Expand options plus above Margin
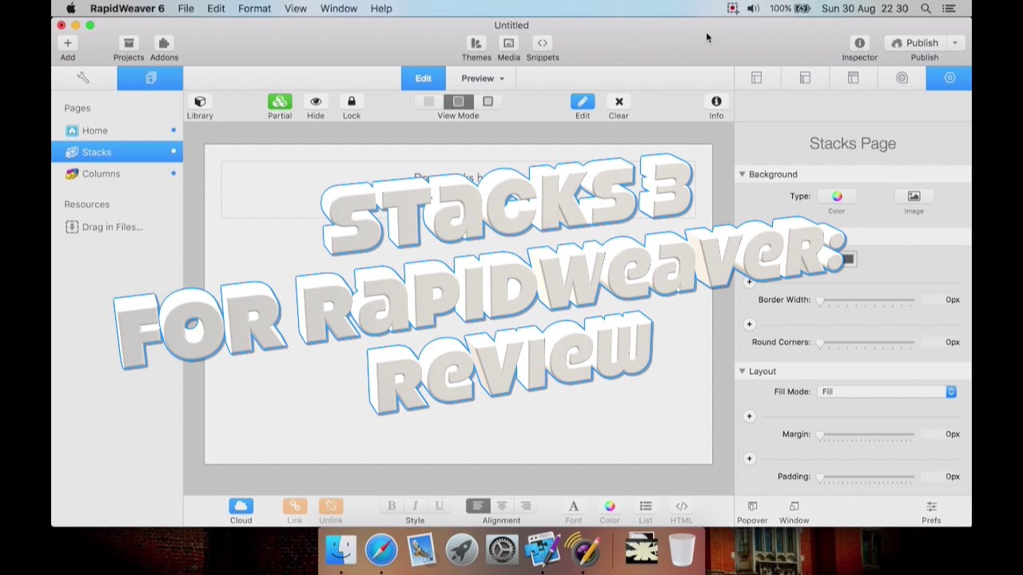The image size is (1023, 575). click(x=749, y=416)
